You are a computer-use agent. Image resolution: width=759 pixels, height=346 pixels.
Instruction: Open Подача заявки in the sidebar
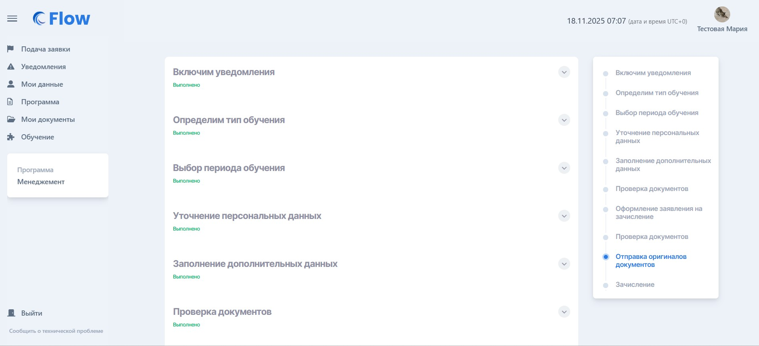pyautogui.click(x=46, y=49)
